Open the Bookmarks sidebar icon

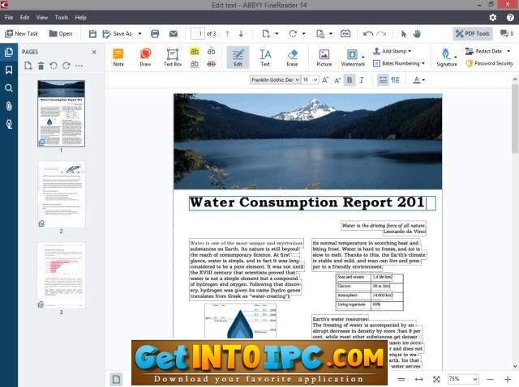coord(9,70)
